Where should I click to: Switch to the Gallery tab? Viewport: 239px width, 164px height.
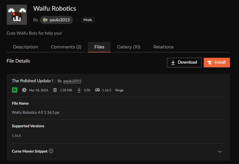(x=128, y=47)
